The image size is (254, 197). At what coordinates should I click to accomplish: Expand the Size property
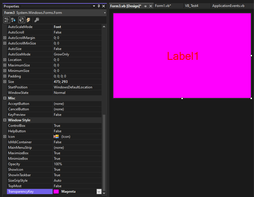(5, 81)
